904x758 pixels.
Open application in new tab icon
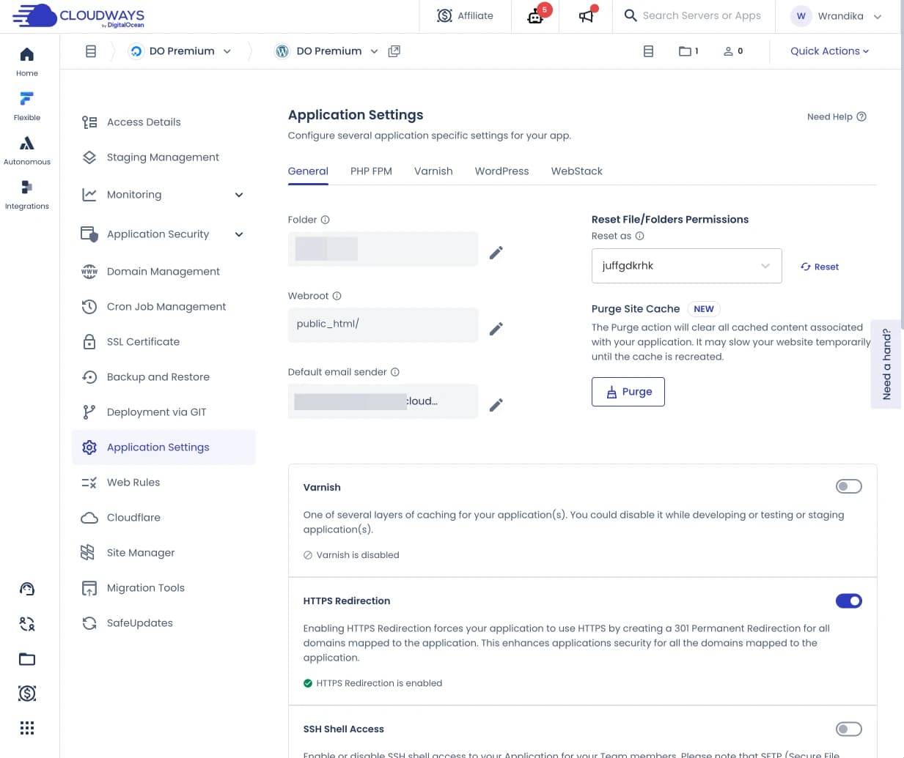click(x=394, y=51)
